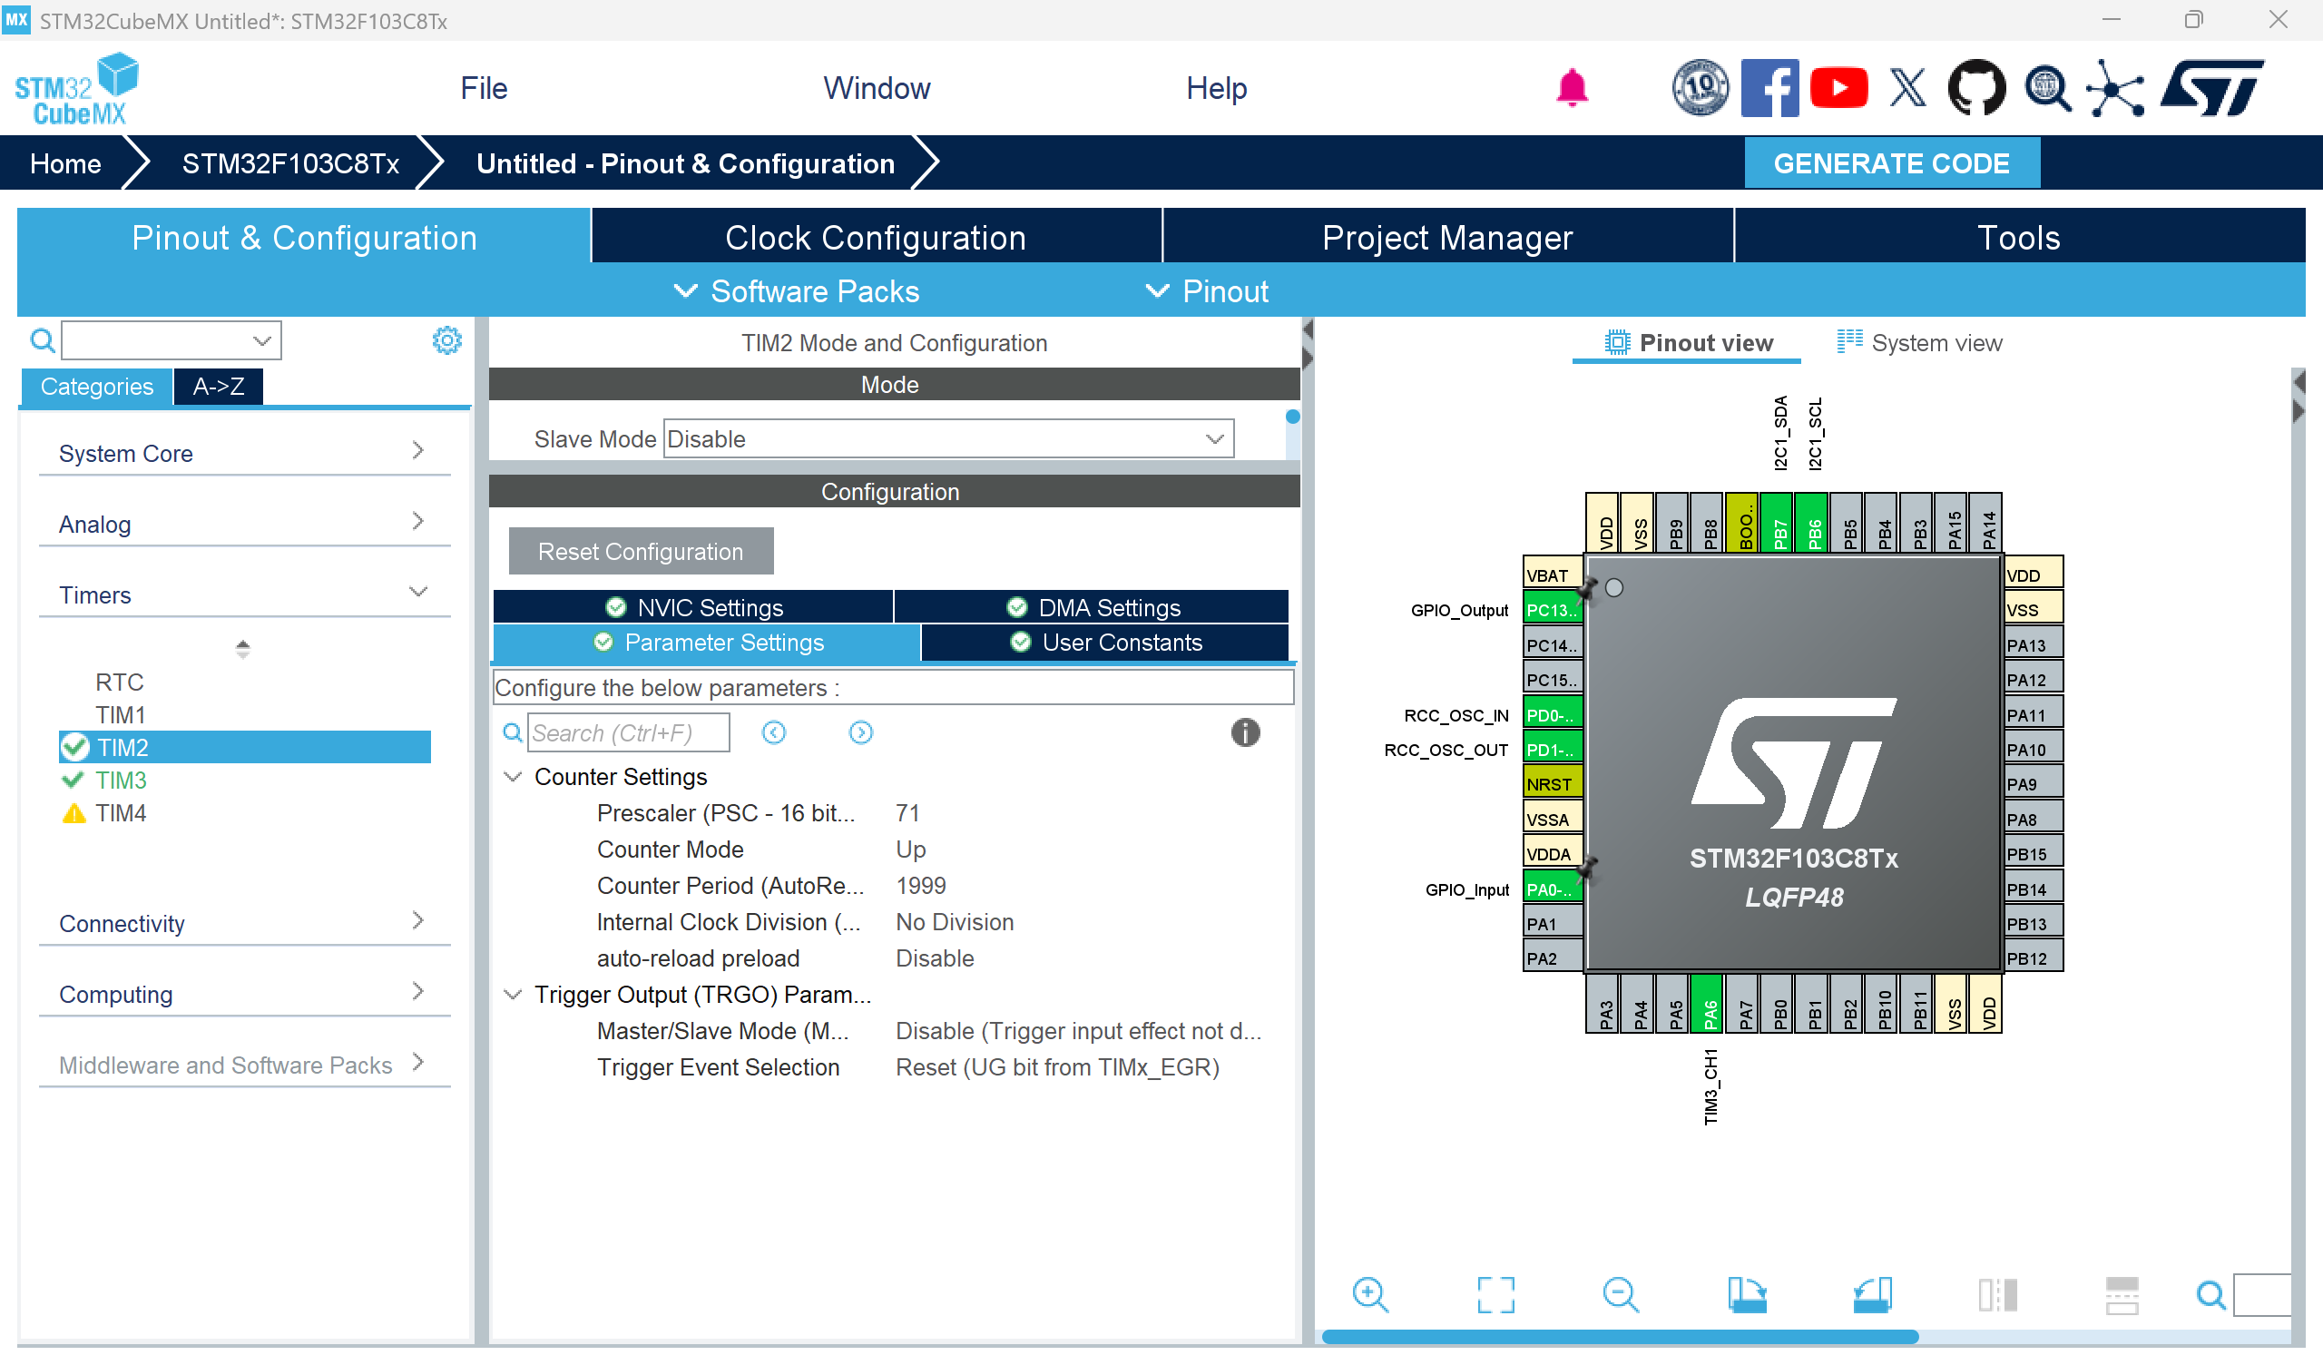Viewport: 2323px width, 1365px height.
Task: Click the System view grid icon
Action: [x=1848, y=341]
